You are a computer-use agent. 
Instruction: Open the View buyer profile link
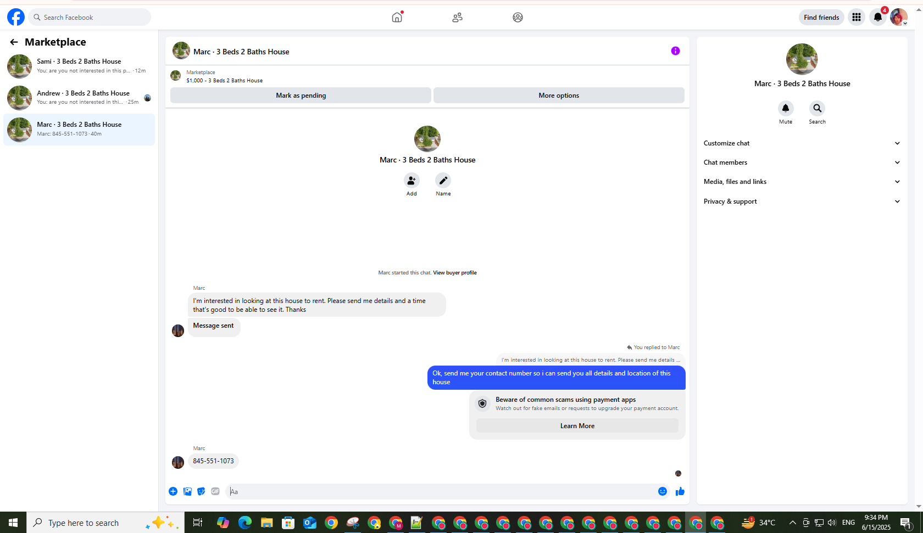[x=455, y=272]
